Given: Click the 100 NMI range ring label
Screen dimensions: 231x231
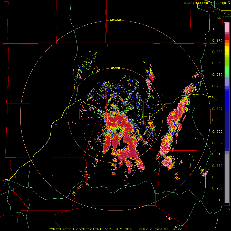Looking at the screenshot, I should pyautogui.click(x=115, y=20).
